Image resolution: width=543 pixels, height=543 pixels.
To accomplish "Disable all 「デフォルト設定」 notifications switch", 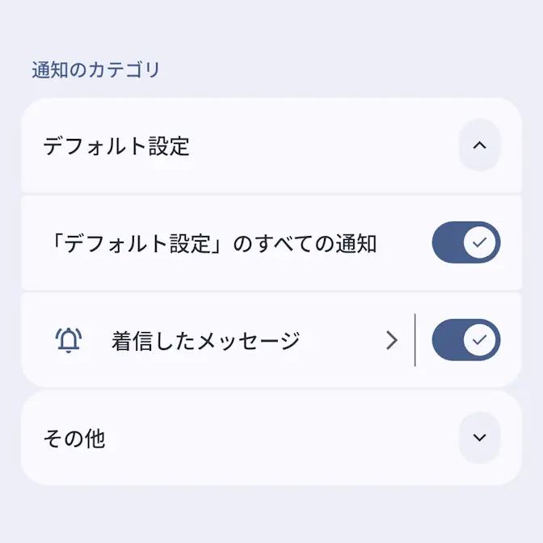I will coord(466,242).
